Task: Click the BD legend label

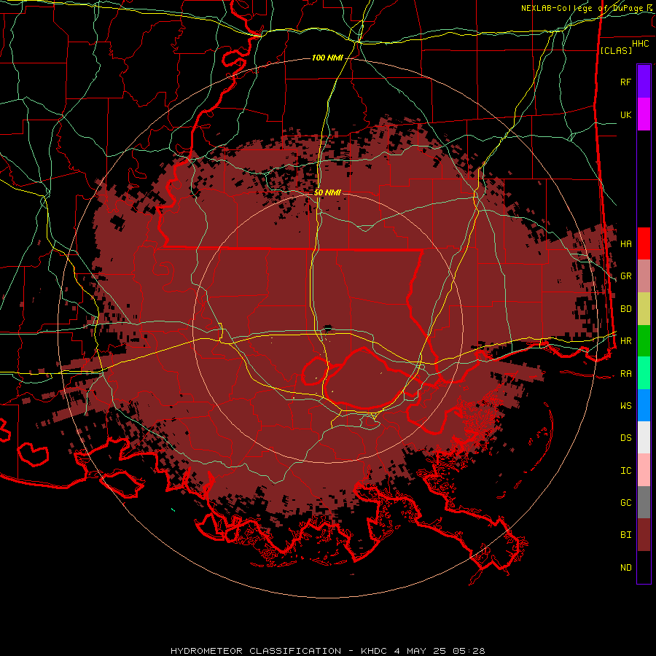Action: (626, 309)
